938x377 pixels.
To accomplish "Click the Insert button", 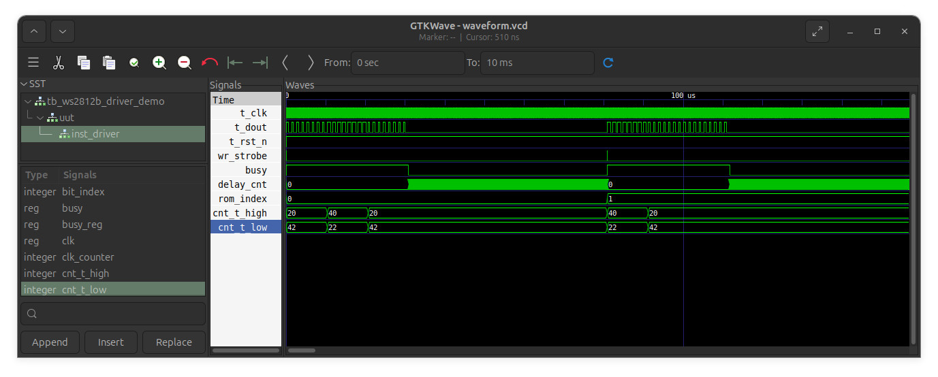I will 111,342.
